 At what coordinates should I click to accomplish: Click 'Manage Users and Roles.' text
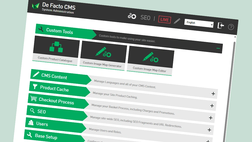[105, 131]
